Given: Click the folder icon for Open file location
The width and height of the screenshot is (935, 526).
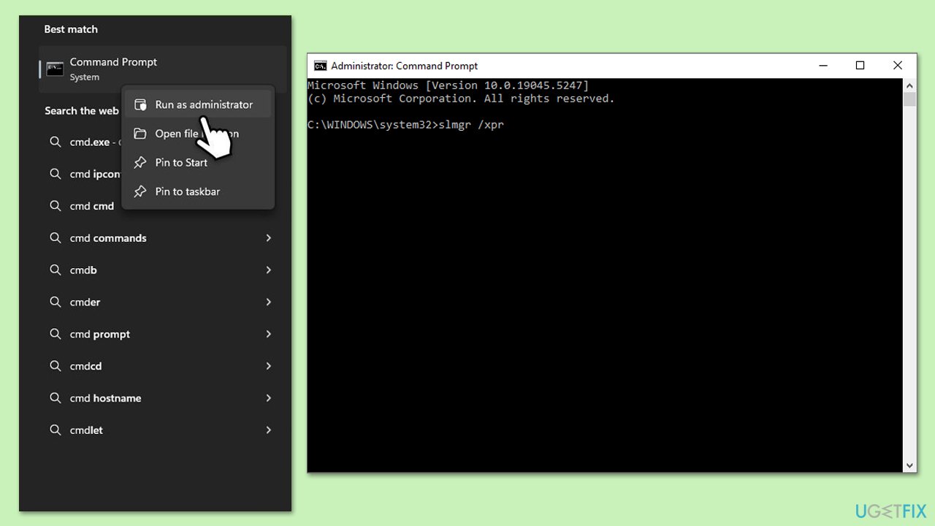Looking at the screenshot, I should (x=140, y=134).
